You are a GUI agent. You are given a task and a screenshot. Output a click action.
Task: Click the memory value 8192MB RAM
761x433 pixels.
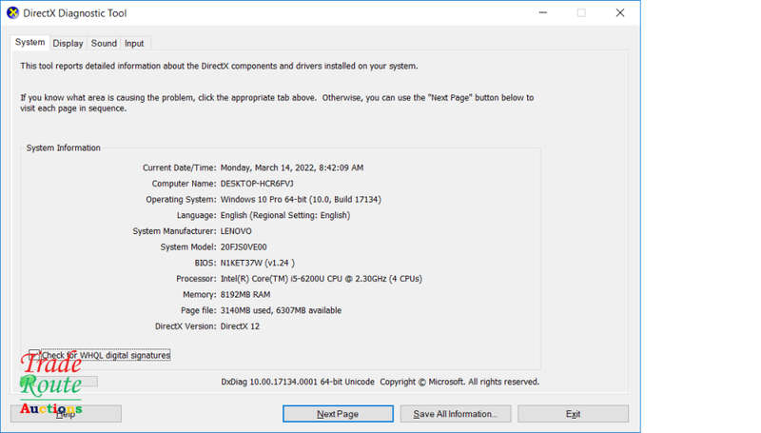tap(245, 295)
